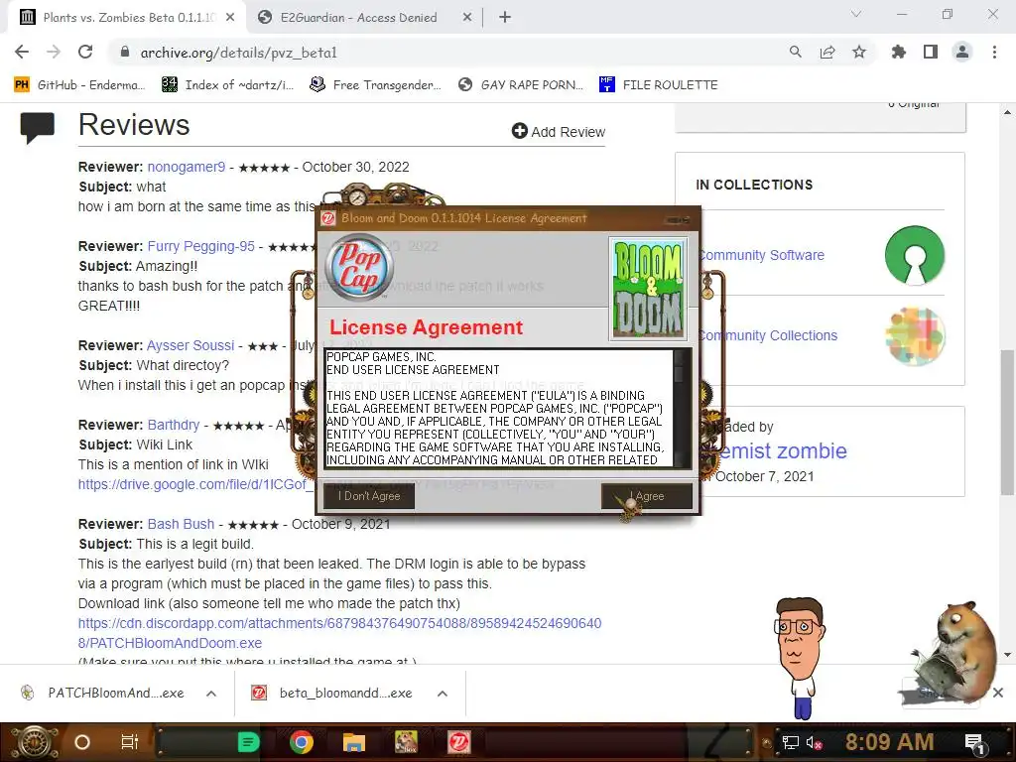Open Chrome from the taskbar
This screenshot has height=762, width=1016.
(x=302, y=742)
